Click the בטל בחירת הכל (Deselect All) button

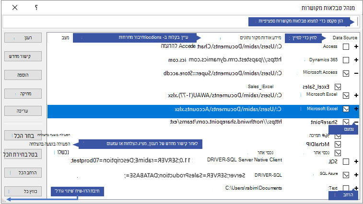tap(23, 154)
